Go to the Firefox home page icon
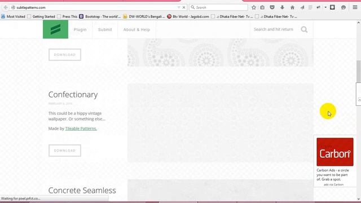The image size is (361, 203). click(292, 7)
